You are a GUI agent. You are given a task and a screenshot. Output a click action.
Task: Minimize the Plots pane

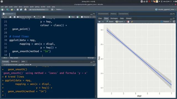(171, 19)
